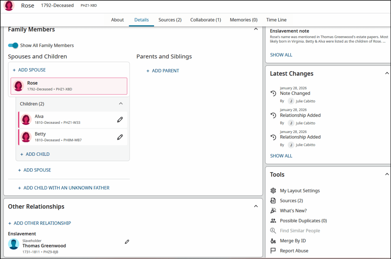Click ADD PARENT link
Screen dimensions: 391x259
163,70
